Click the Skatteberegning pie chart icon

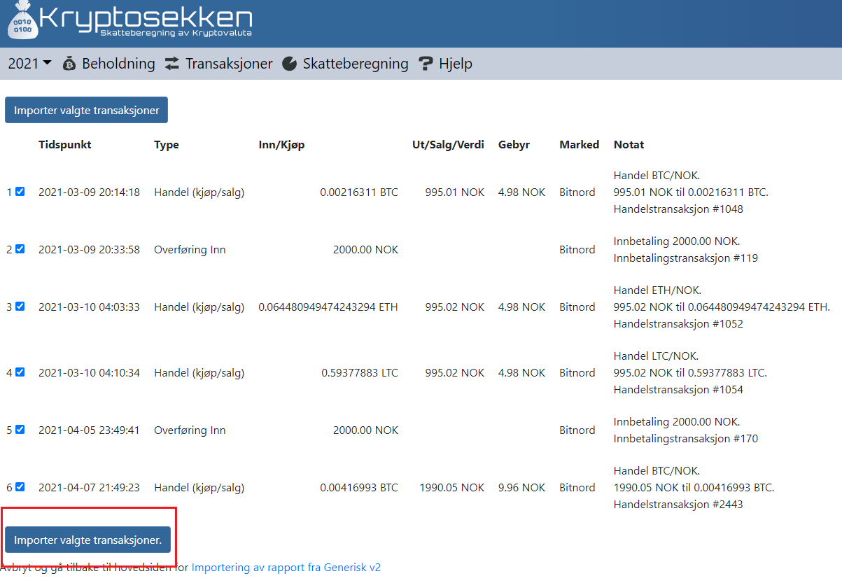coord(289,64)
